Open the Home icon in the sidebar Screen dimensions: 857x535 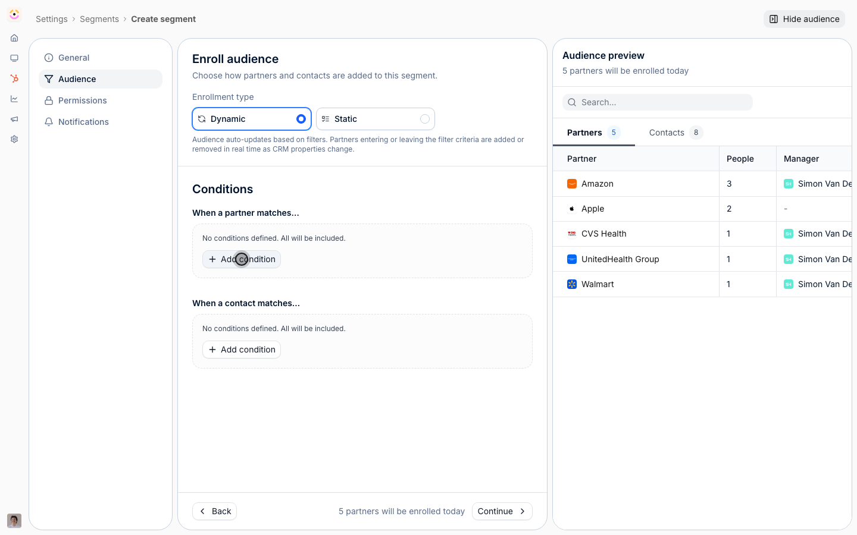[14, 38]
